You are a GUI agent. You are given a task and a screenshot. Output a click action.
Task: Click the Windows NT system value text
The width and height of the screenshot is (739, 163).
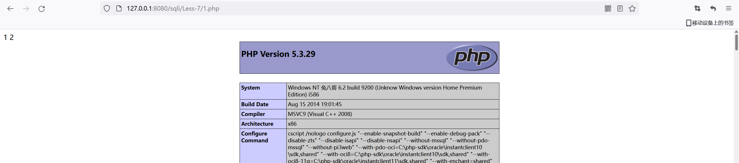(x=385, y=91)
